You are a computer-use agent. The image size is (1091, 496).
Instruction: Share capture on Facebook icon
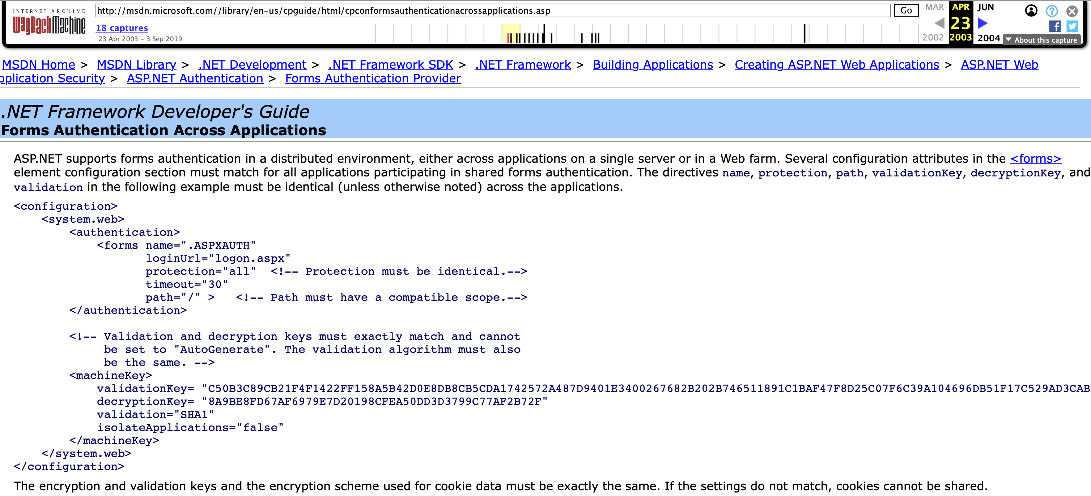1054,26
